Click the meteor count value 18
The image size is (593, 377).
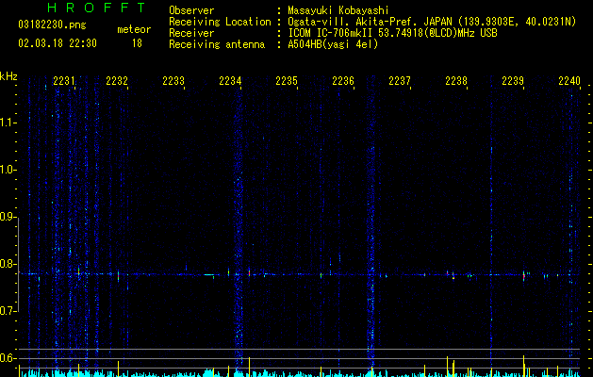click(x=137, y=43)
